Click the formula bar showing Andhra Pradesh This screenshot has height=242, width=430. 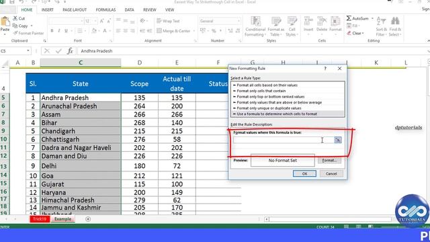tap(253, 51)
